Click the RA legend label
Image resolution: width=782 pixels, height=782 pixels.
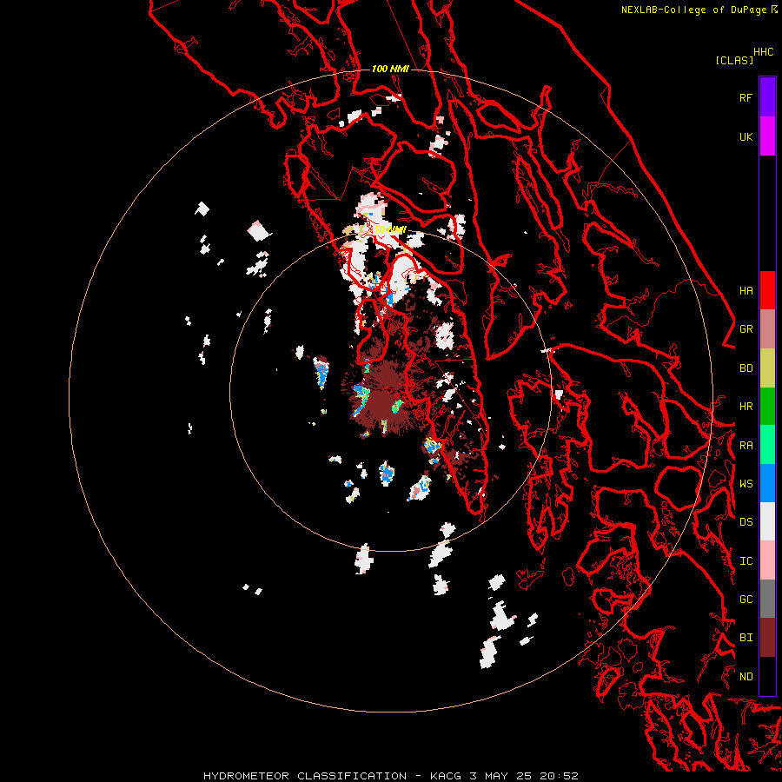pyautogui.click(x=746, y=446)
